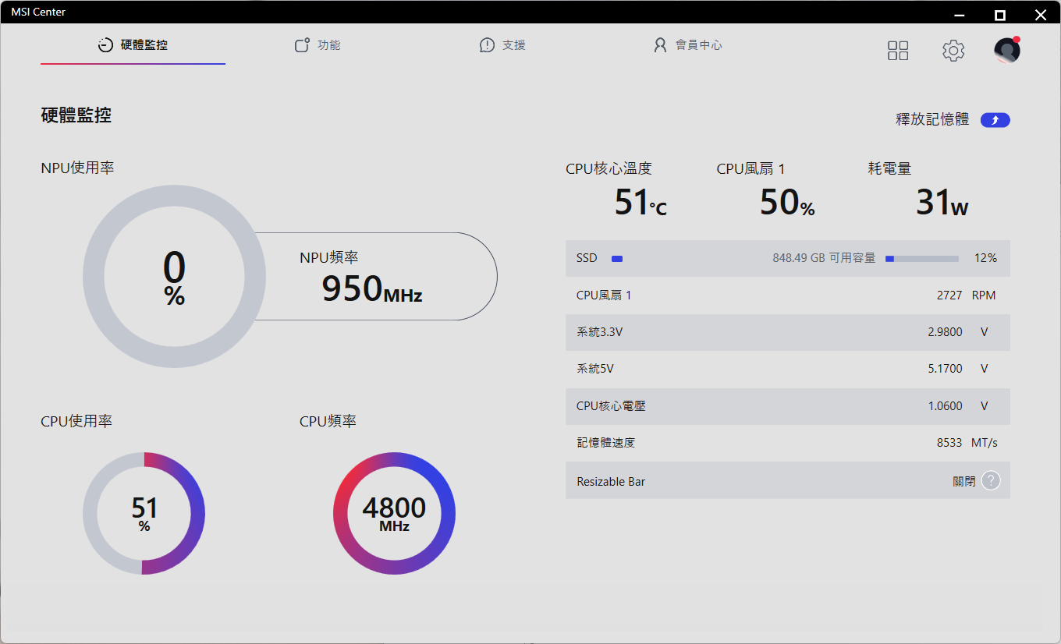The height and width of the screenshot is (644, 1061).
Task: Go to the 會員中心 tab
Action: 687,45
